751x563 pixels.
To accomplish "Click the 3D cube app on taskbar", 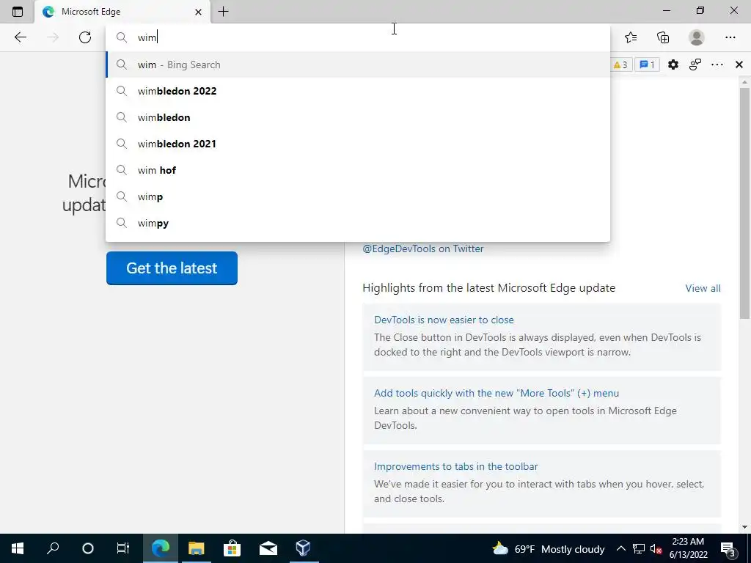I will pyautogui.click(x=303, y=548).
